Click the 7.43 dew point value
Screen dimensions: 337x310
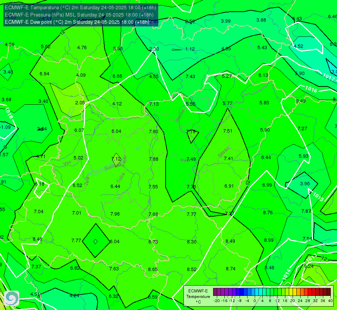pos(190,76)
